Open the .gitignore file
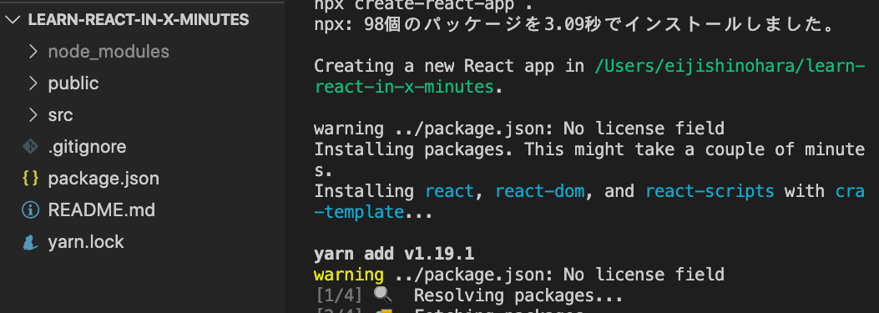Viewport: 879px width, 313px height. tap(87, 147)
